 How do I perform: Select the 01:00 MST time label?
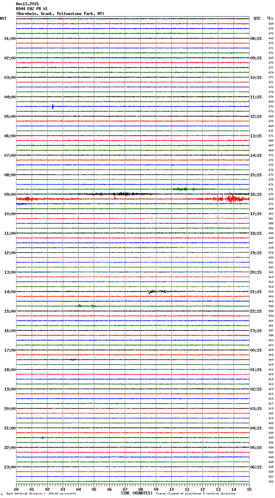[x=10, y=39]
